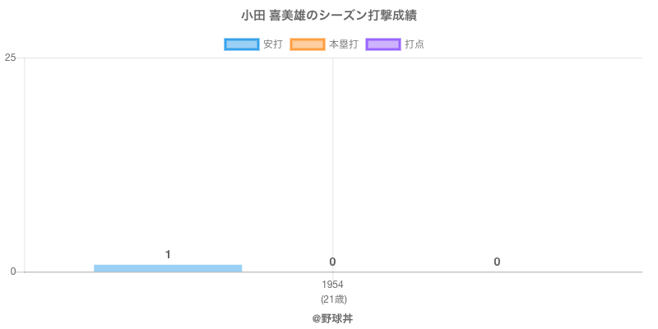Click the left y-axis line of the chart
Viewport: 658px width, 329px height.
pos(25,164)
